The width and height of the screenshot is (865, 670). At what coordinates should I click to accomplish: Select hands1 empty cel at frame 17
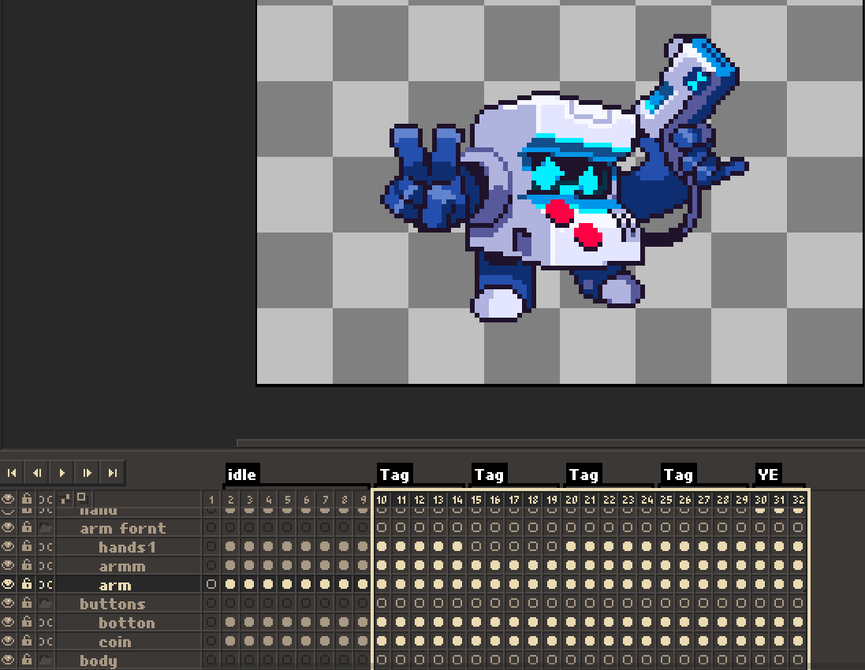514,546
